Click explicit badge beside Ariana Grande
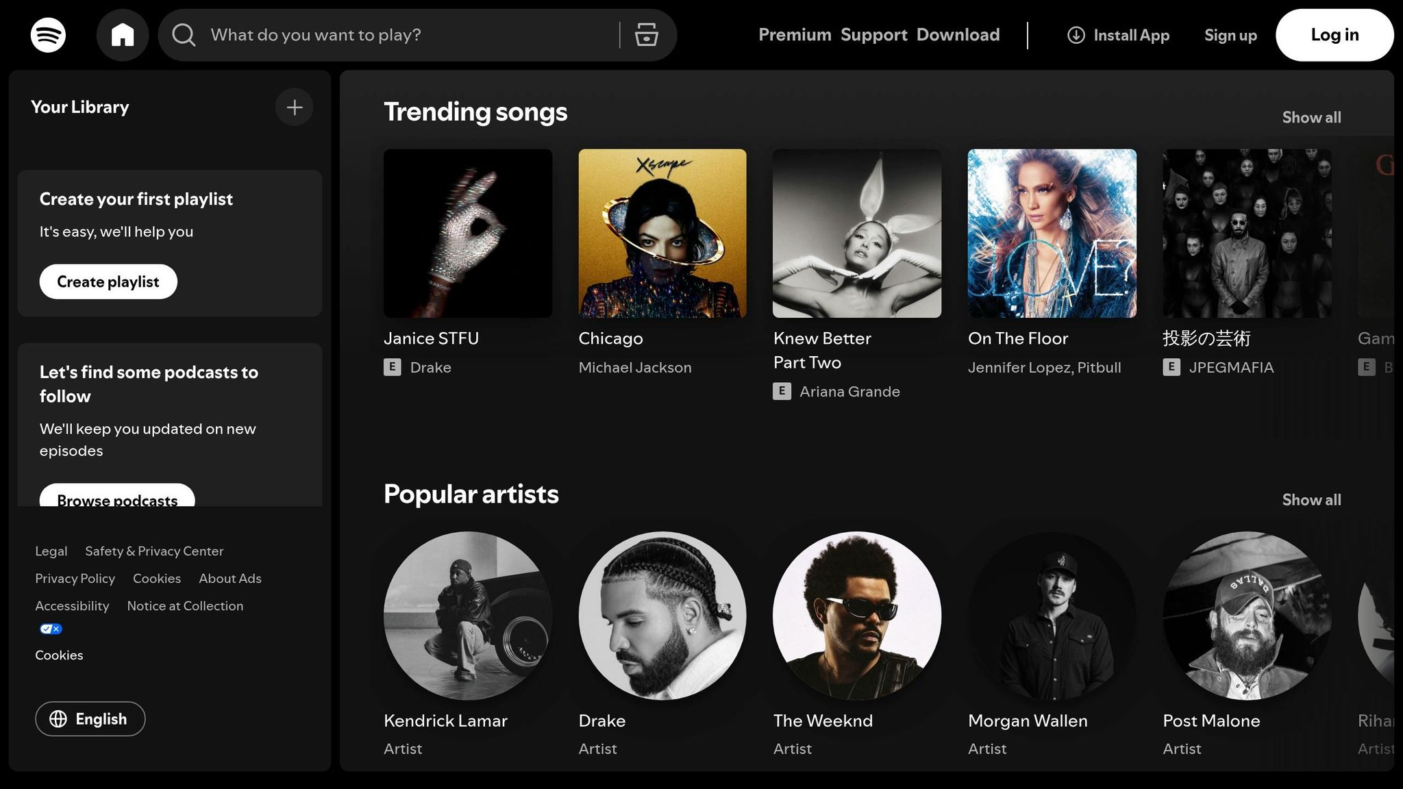Screen dimensions: 1403x789 (x=782, y=391)
